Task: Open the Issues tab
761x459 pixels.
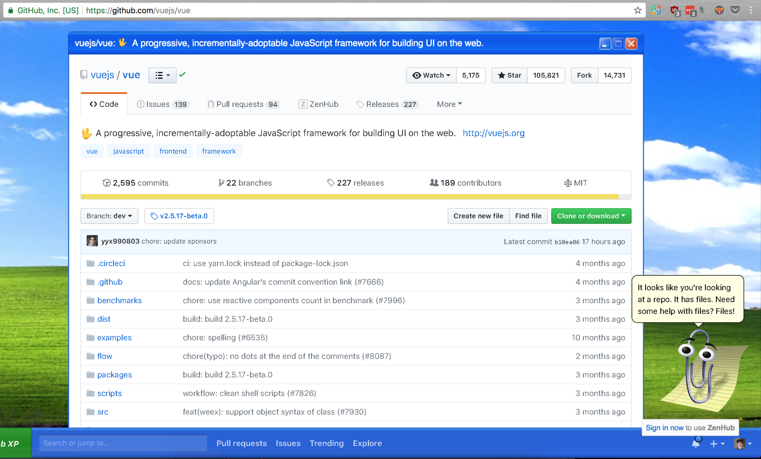Action: click(x=163, y=104)
